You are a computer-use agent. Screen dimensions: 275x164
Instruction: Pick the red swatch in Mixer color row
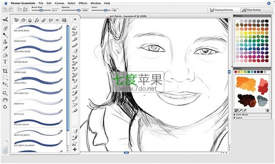coord(236,72)
